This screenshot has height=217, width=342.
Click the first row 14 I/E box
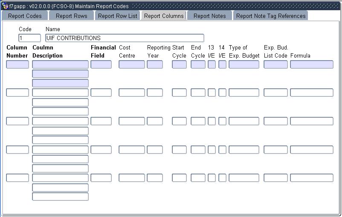(222, 64)
